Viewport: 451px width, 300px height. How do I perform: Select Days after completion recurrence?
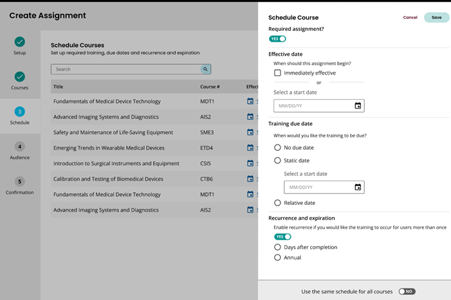277,247
